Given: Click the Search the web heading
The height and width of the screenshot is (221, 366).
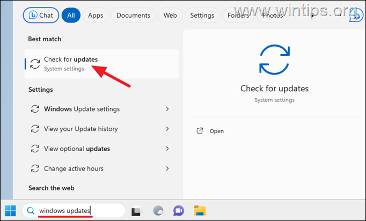Looking at the screenshot, I should point(52,188).
